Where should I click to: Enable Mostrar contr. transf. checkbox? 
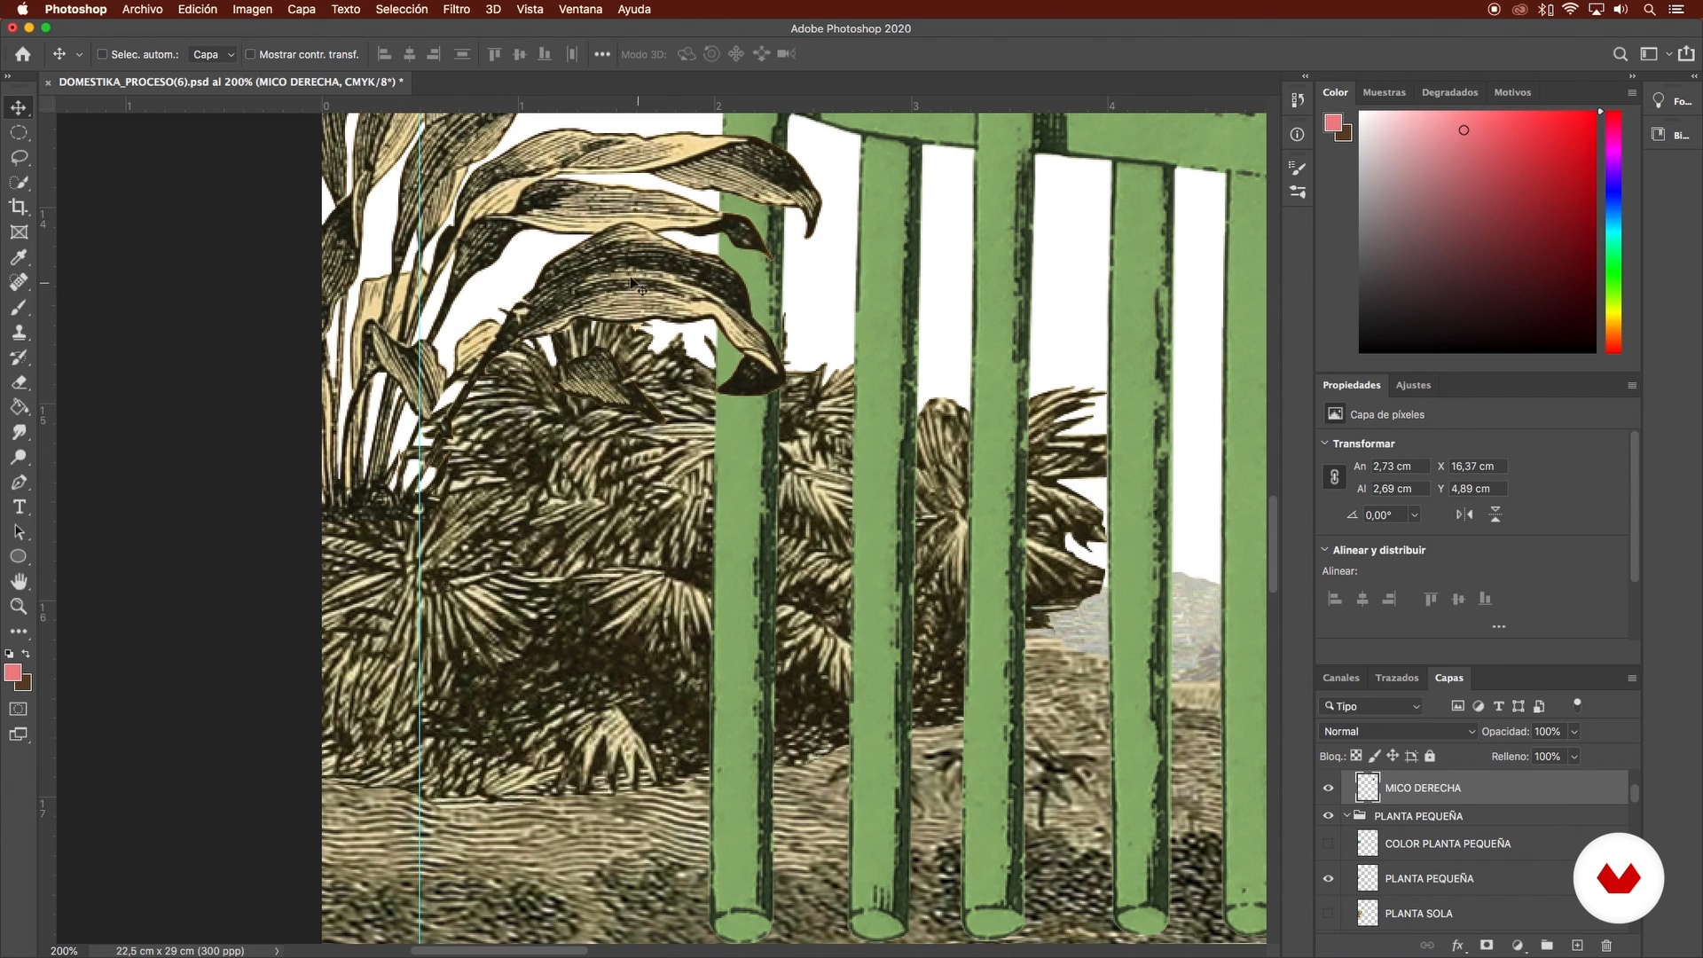tap(250, 54)
